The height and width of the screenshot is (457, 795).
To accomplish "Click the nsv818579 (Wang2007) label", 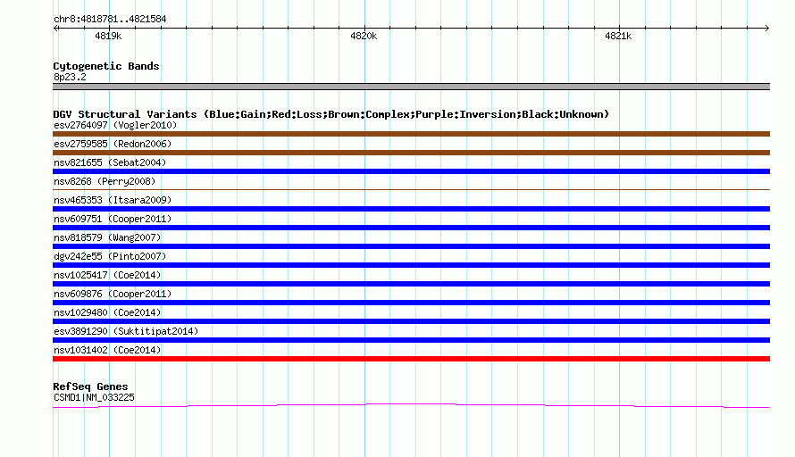I will point(107,237).
